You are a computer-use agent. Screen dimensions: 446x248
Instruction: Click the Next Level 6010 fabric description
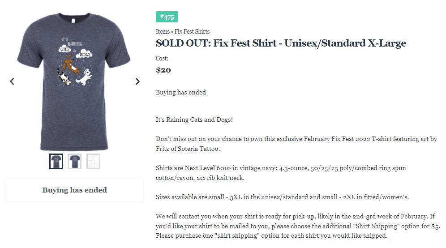tap(281, 173)
